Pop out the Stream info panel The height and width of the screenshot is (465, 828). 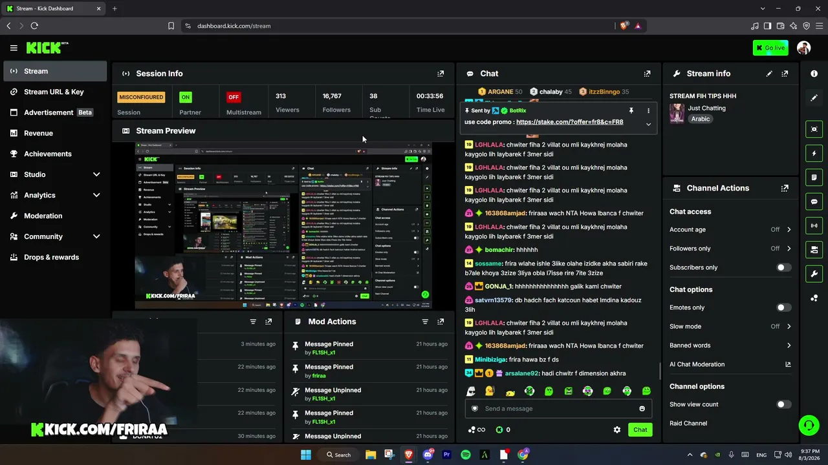click(785, 74)
